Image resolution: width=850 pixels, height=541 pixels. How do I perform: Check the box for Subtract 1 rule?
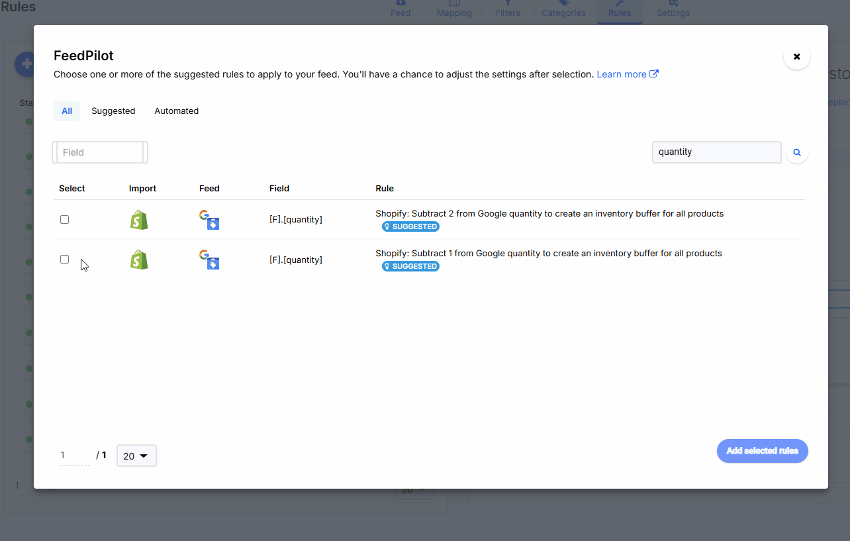65,260
